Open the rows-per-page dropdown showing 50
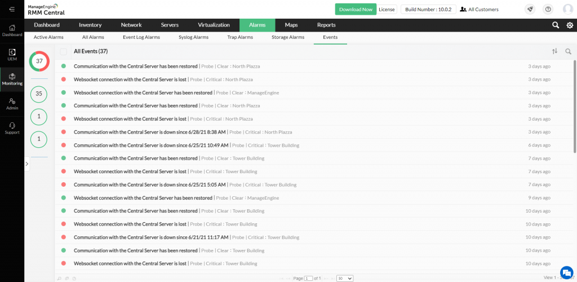The image size is (577, 282). tap(345, 278)
